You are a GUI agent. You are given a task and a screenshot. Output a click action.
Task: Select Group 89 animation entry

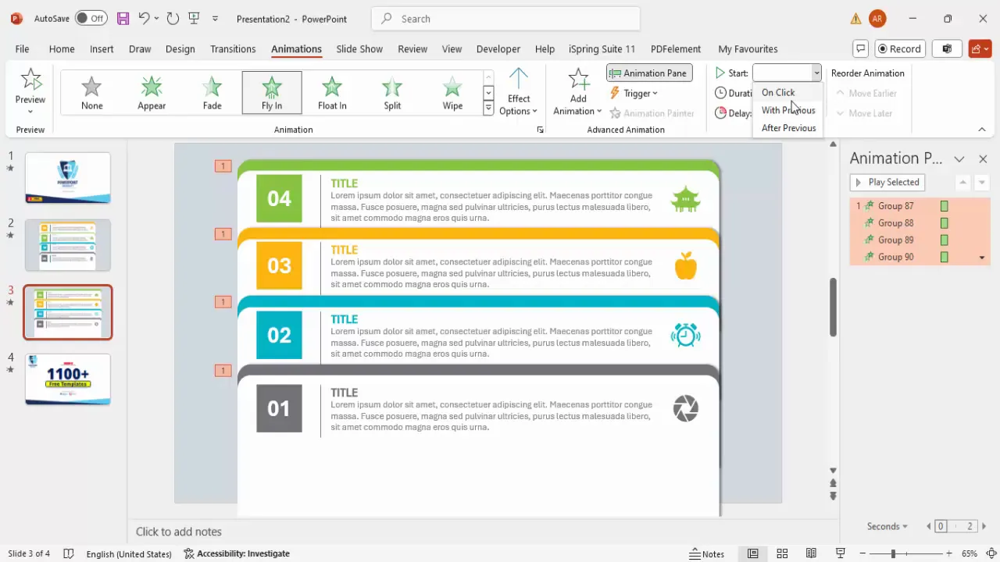click(x=920, y=240)
